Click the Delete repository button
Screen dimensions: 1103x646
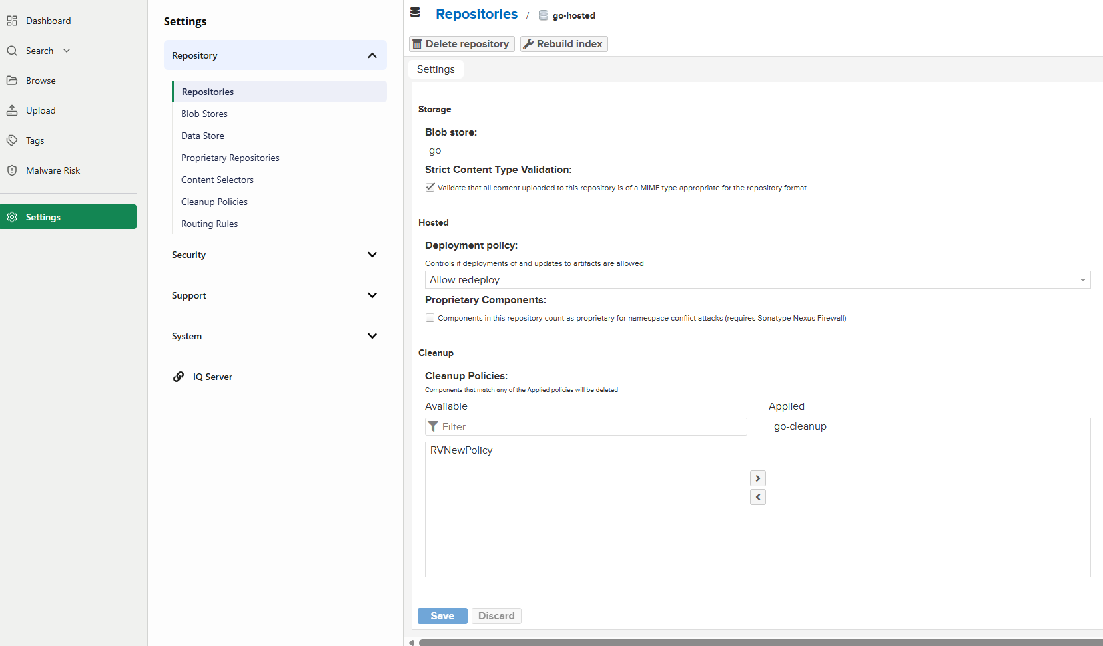pos(462,44)
